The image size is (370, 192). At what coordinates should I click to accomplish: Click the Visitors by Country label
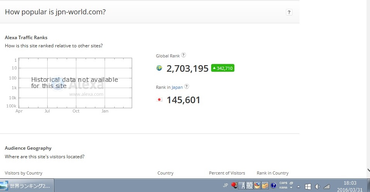tap(24, 173)
